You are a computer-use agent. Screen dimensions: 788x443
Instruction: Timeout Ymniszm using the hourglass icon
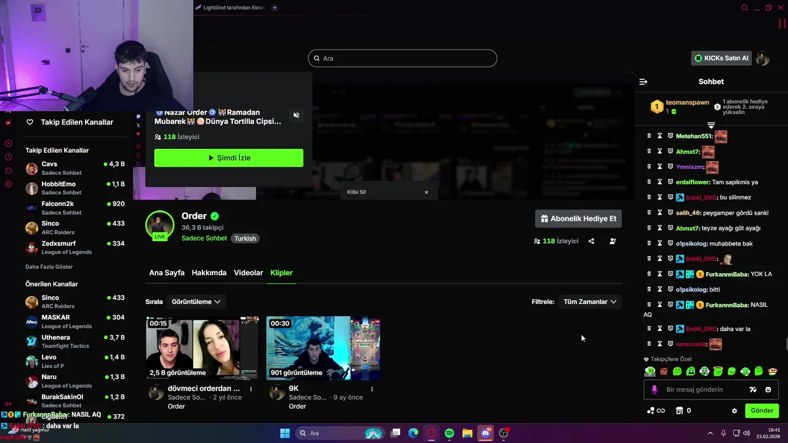659,167
